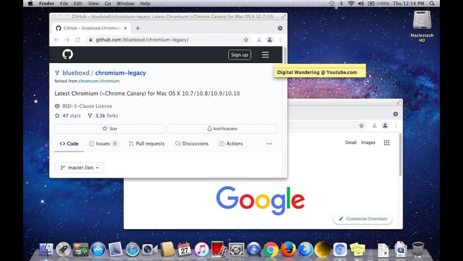Bookmark the GitHub page with star icon

246,39
